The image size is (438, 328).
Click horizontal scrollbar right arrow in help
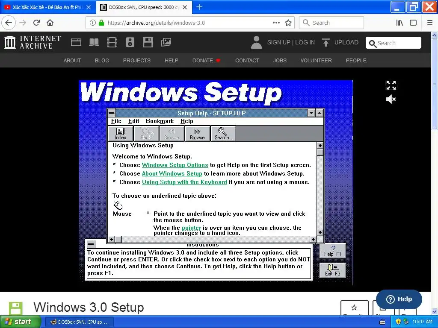(x=313, y=239)
